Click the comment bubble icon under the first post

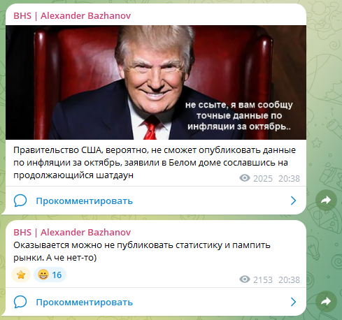point(20,201)
